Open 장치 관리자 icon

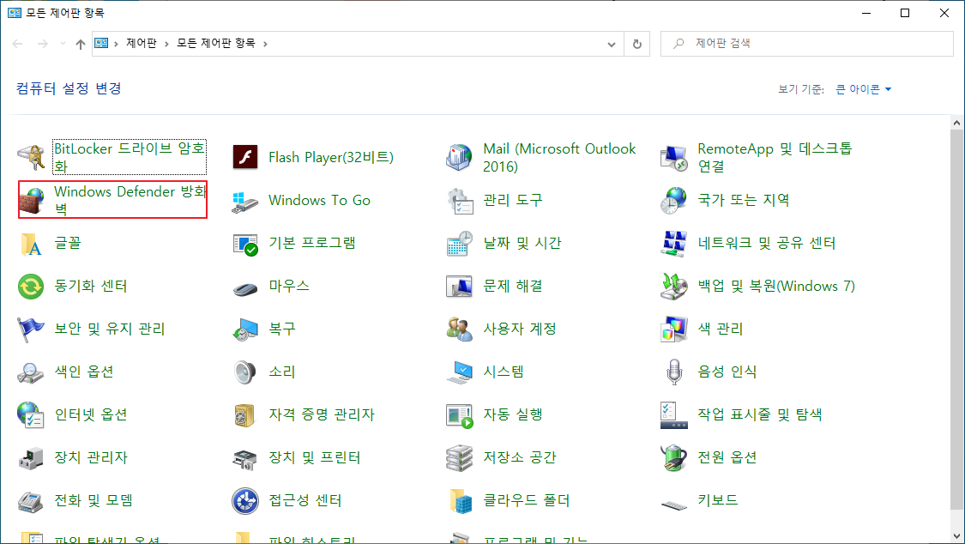[x=31, y=458]
